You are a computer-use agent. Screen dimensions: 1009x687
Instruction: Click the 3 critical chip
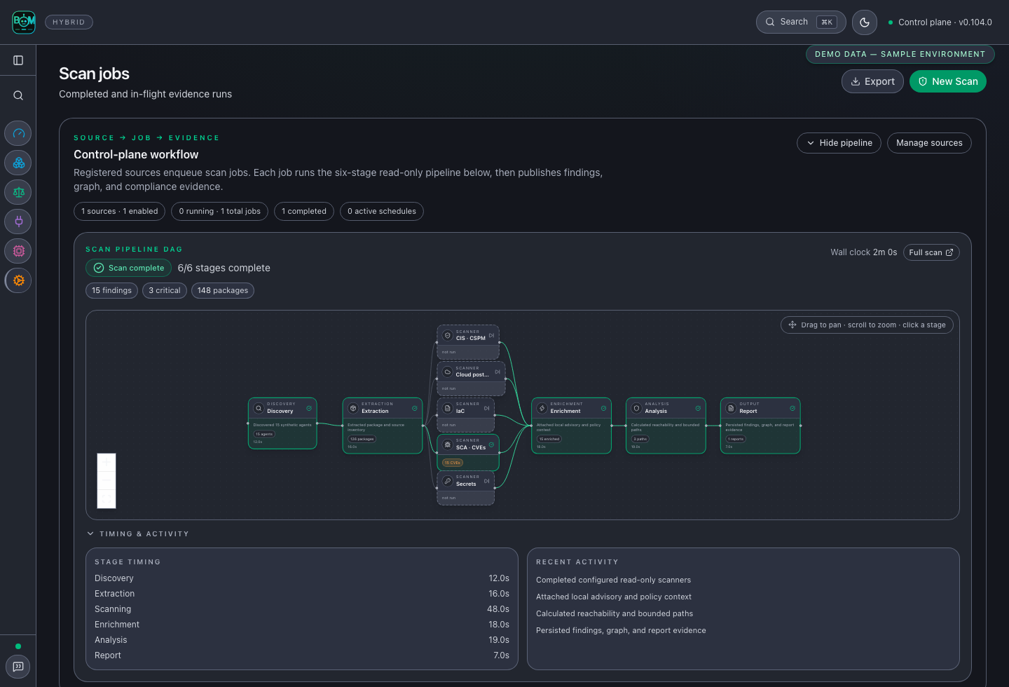(165, 290)
